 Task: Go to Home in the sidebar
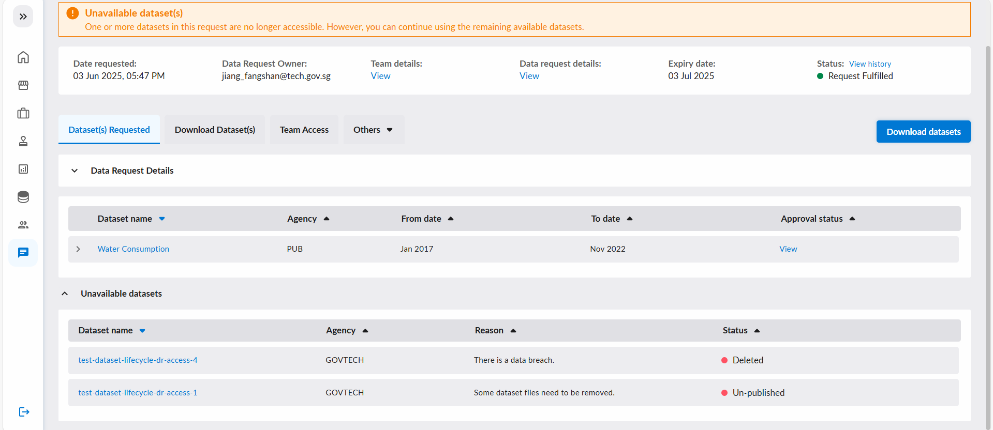coord(23,57)
